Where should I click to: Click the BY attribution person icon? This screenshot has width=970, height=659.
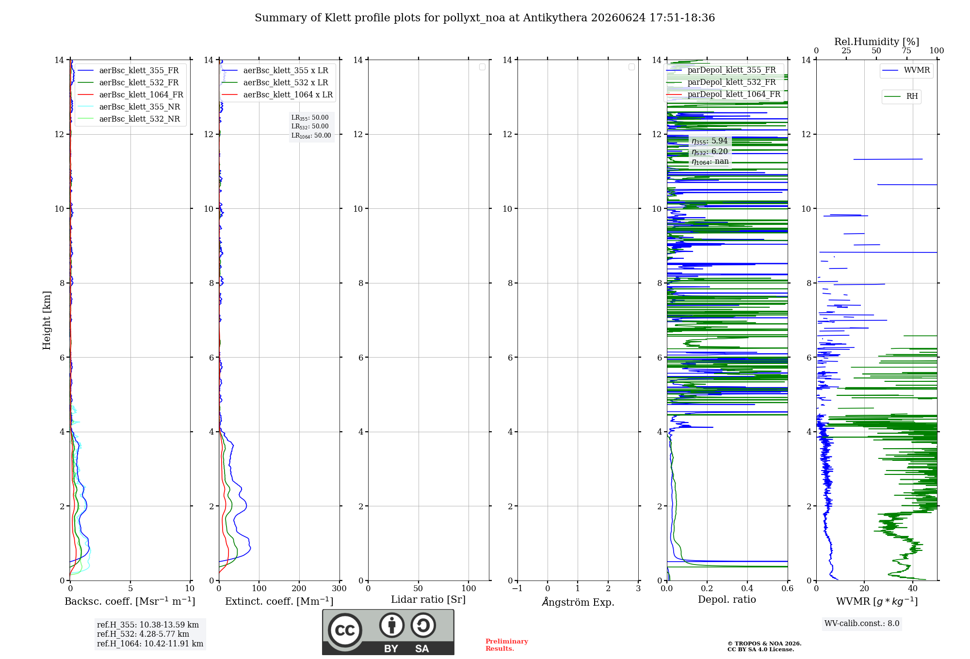[x=392, y=625]
